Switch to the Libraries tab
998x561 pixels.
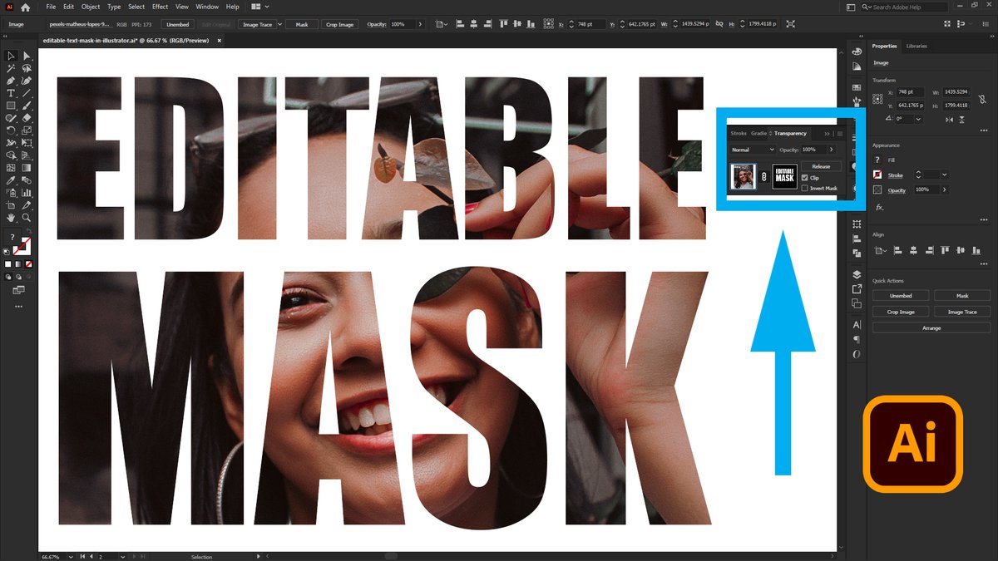pos(916,46)
